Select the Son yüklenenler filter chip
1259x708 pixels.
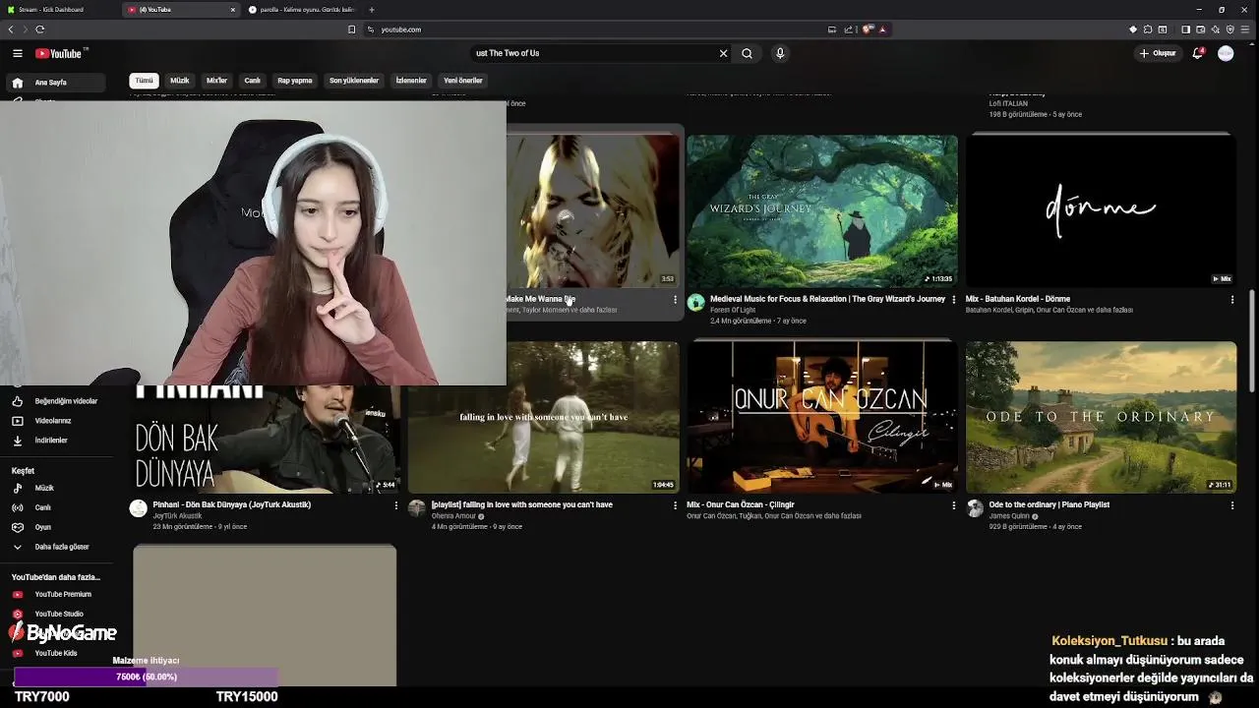354,81
